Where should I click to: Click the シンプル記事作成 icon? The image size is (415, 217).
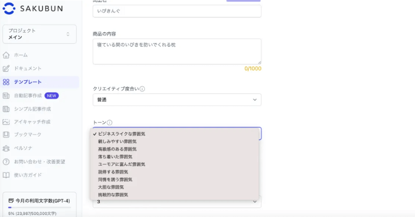click(x=6, y=109)
